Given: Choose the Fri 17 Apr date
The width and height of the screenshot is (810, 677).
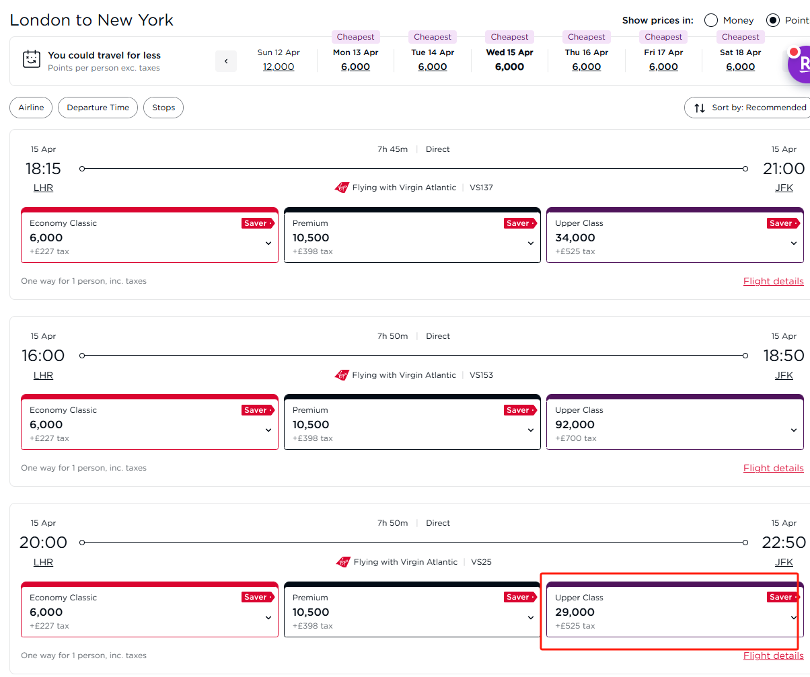Looking at the screenshot, I should point(663,60).
